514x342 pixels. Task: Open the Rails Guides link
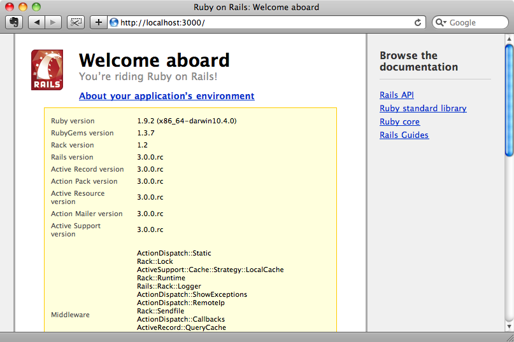[404, 135]
